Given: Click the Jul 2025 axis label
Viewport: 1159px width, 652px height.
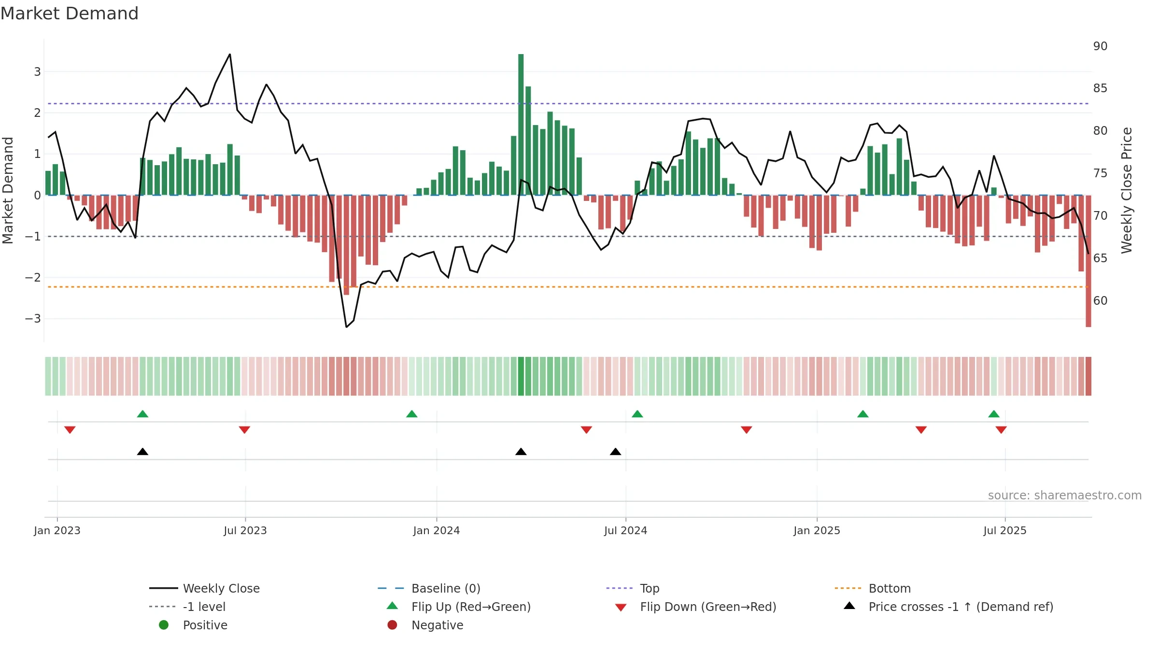Looking at the screenshot, I should click(1005, 530).
